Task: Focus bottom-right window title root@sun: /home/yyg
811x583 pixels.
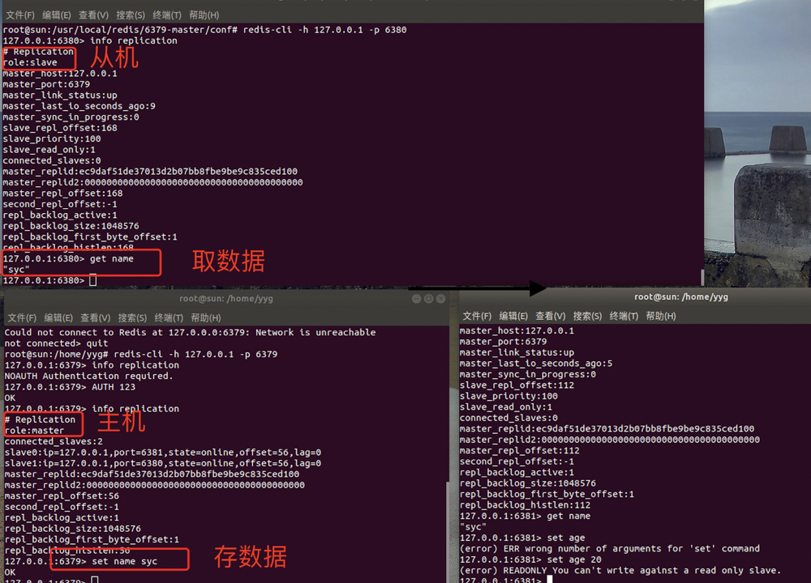Action: 681,297
